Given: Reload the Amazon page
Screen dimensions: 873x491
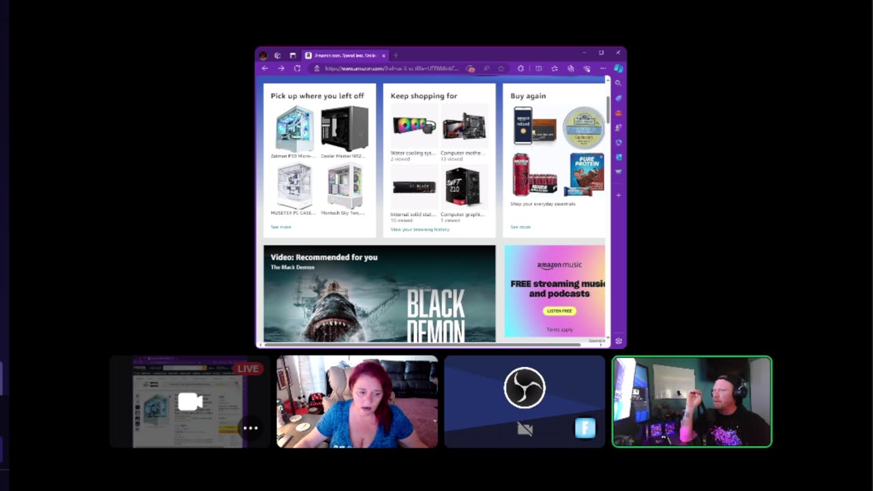Looking at the screenshot, I should (x=297, y=68).
